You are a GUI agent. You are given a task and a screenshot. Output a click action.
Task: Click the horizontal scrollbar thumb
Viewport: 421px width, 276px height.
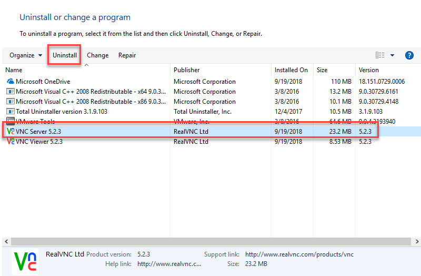[x=211, y=241]
